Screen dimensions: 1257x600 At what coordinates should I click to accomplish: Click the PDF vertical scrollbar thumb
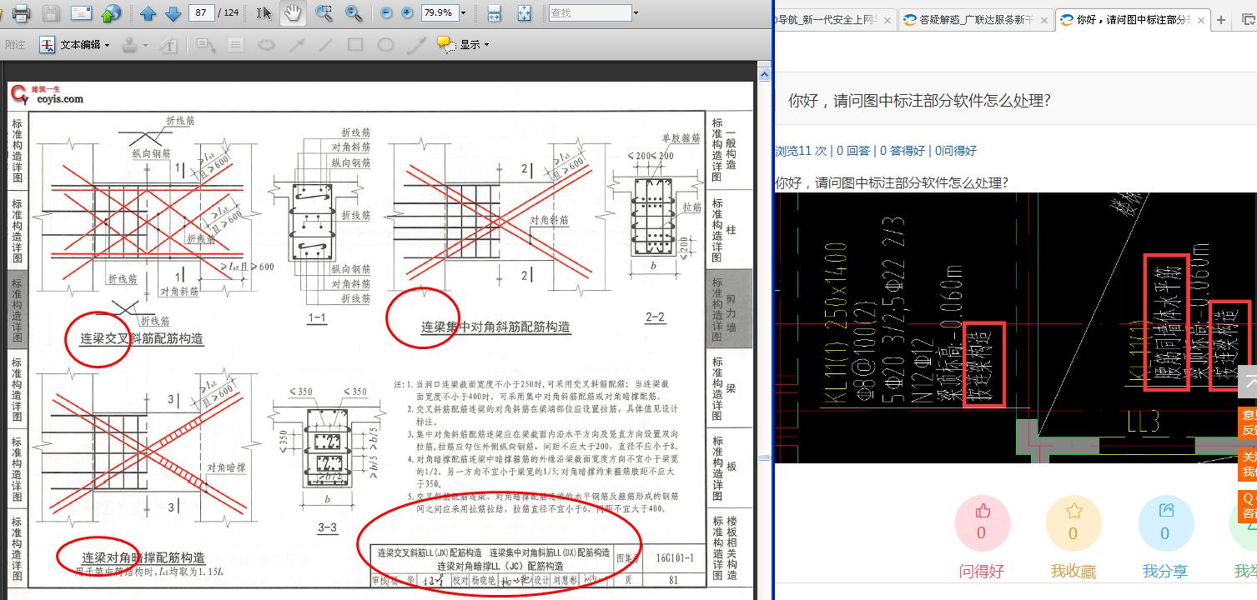pyautogui.click(x=764, y=458)
